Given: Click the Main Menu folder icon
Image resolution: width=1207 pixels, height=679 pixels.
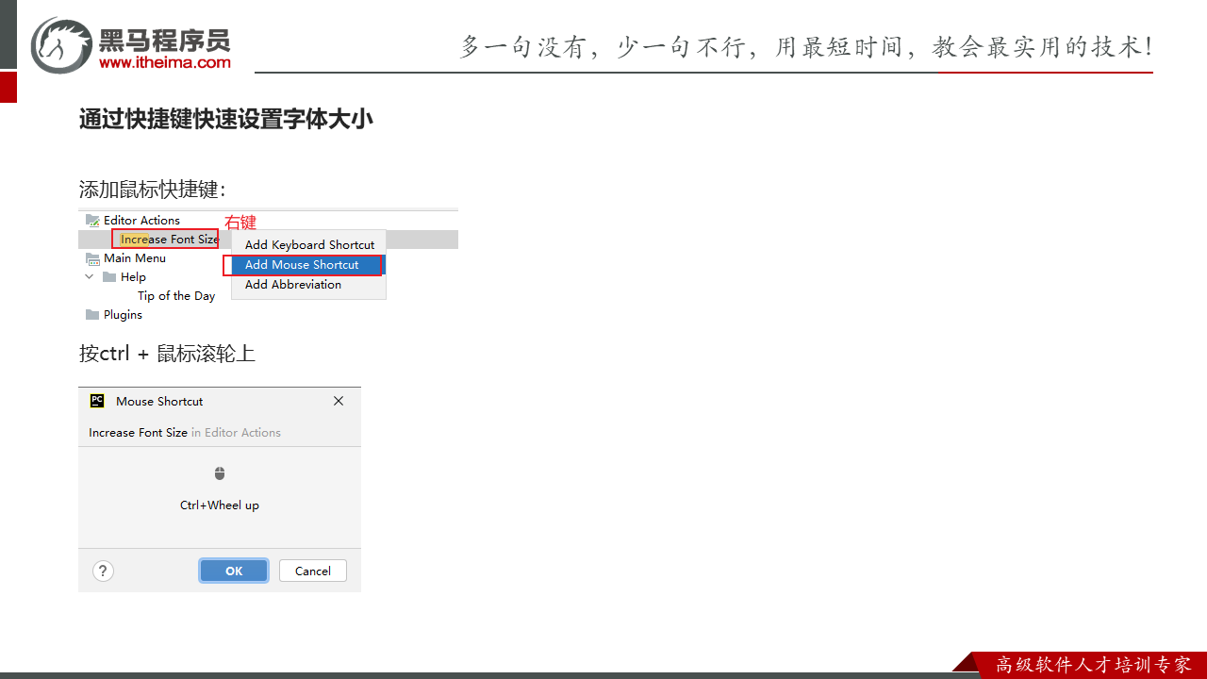Looking at the screenshot, I should tap(92, 258).
